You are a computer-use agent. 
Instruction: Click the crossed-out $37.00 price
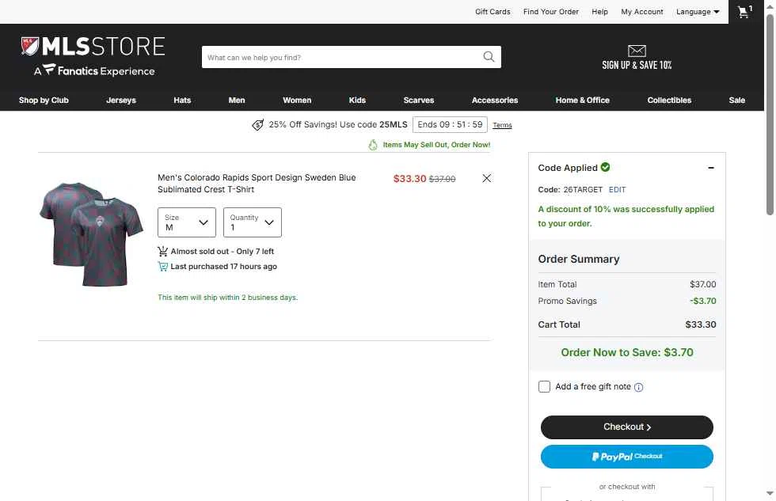[x=442, y=179]
